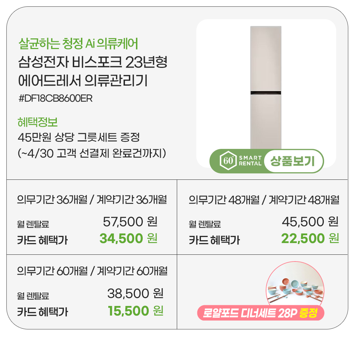This screenshot has width=355, height=339.
Task: Select the 48개월 contract plan heading
Action: (264, 200)
